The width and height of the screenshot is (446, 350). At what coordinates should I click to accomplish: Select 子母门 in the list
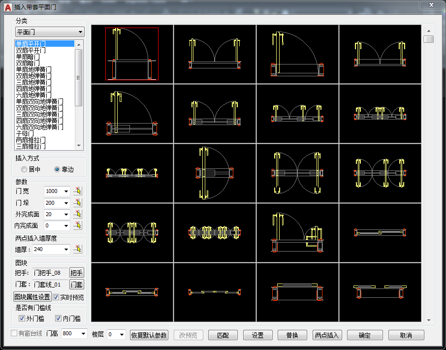[45, 133]
